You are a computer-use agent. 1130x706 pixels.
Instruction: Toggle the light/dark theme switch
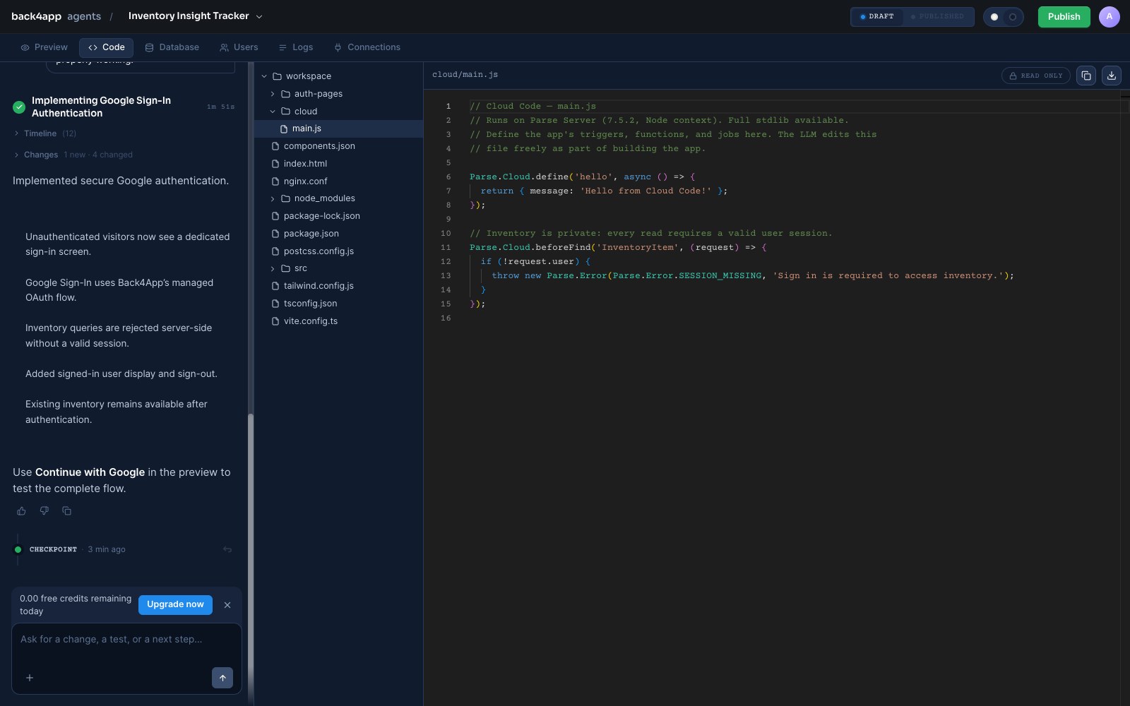(1004, 16)
